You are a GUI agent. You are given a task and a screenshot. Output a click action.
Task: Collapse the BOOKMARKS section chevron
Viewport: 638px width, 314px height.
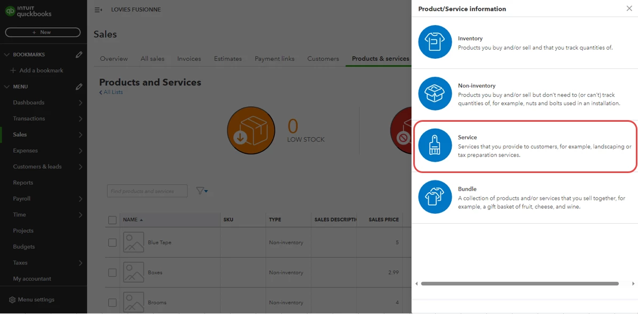(6, 54)
